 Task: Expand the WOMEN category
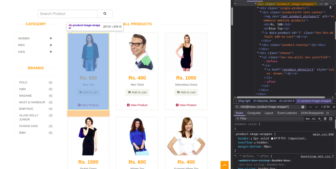(x=51, y=38)
